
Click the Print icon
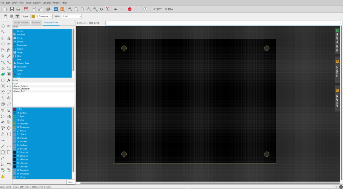tap(18, 9)
